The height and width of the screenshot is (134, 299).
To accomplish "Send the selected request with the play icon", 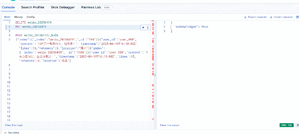I will pyautogui.click(x=143, y=27).
